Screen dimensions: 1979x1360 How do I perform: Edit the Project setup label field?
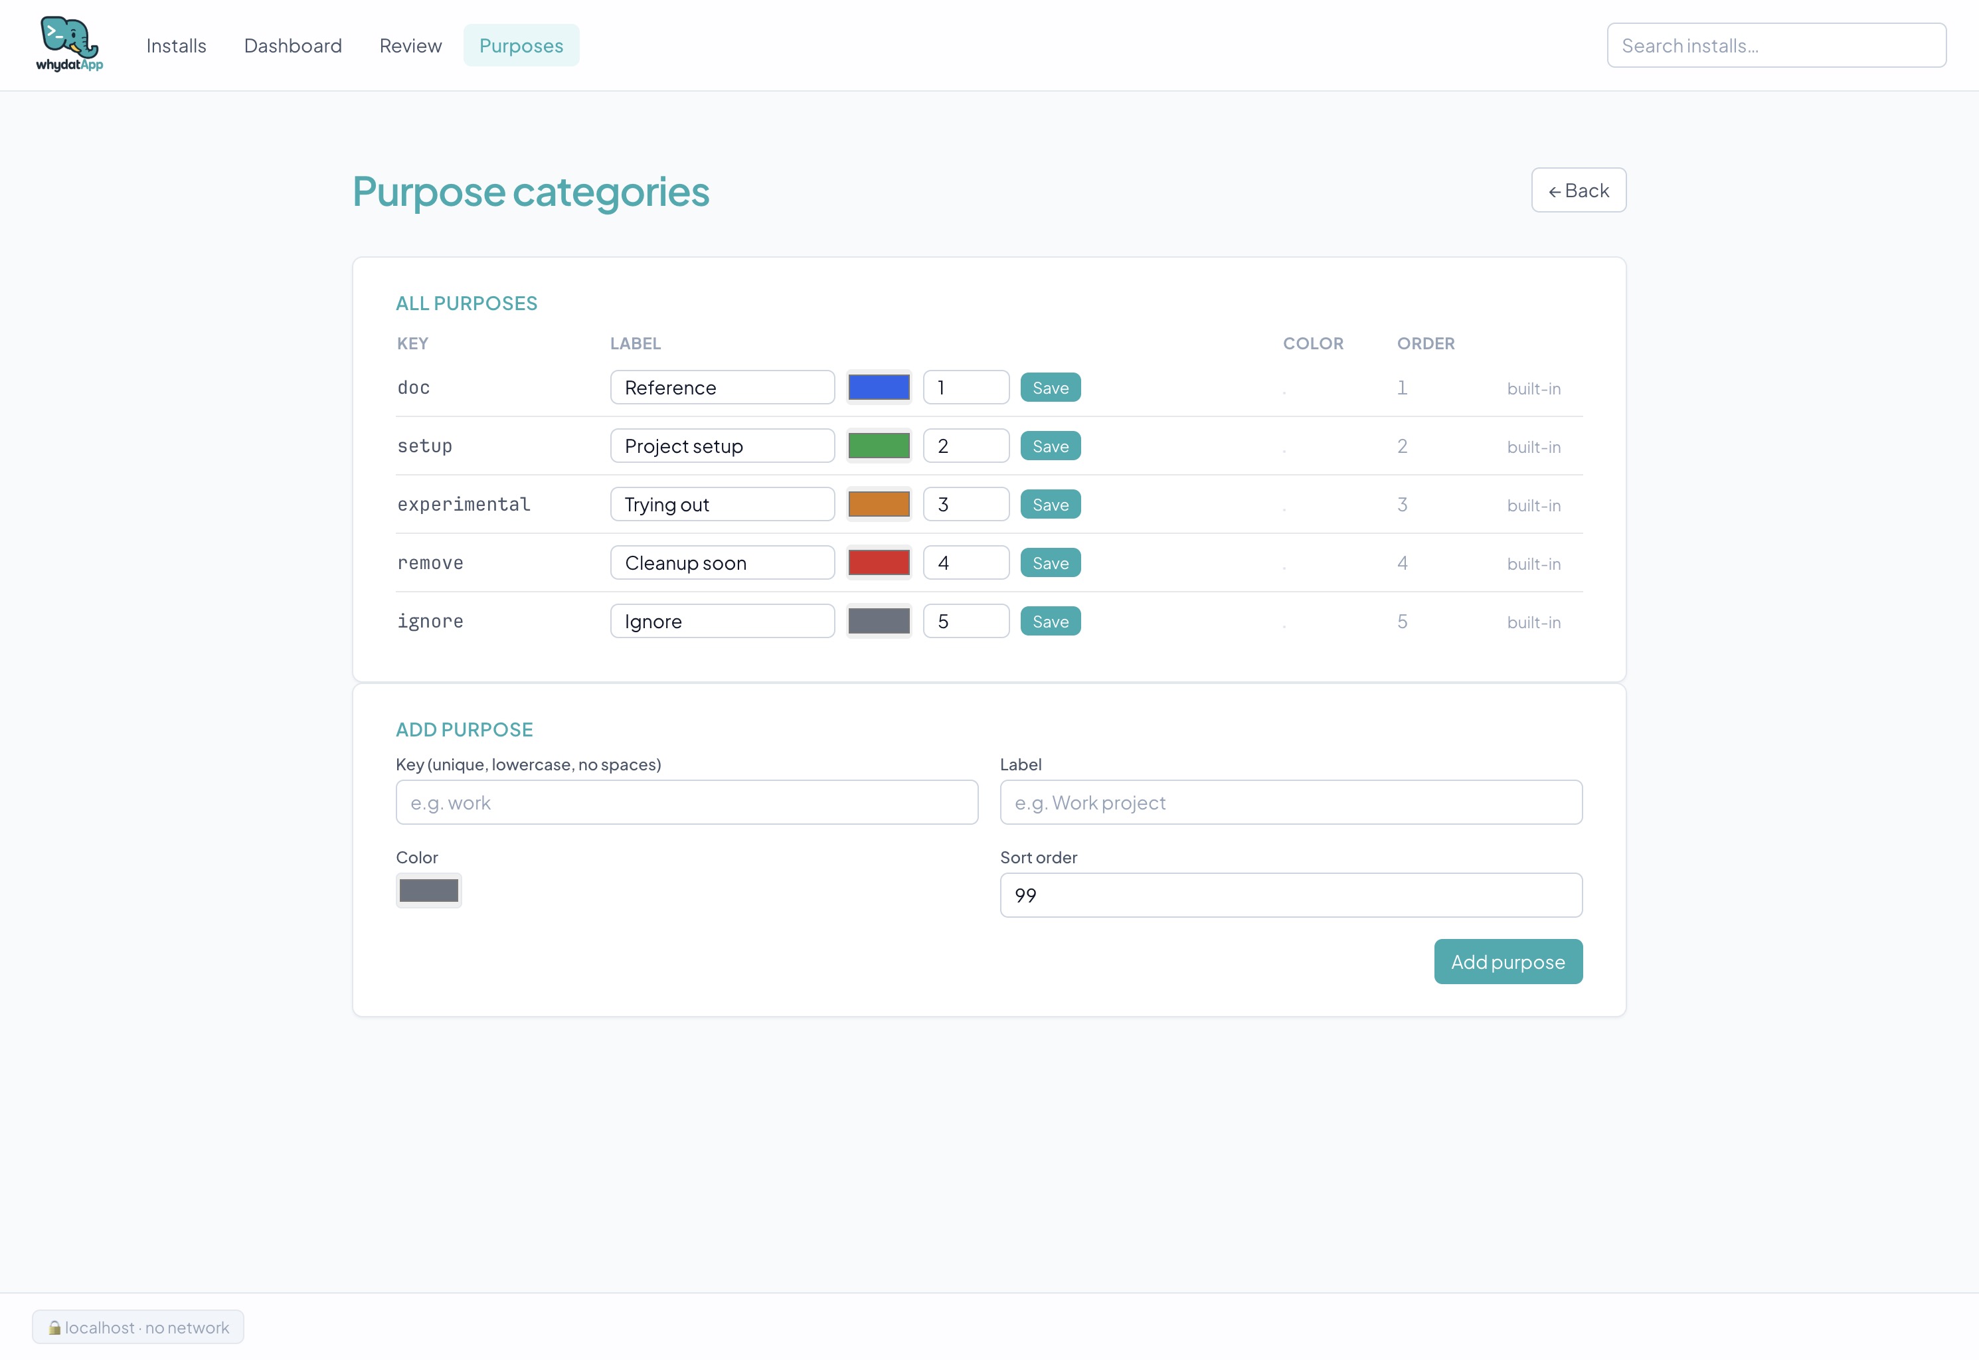point(723,446)
